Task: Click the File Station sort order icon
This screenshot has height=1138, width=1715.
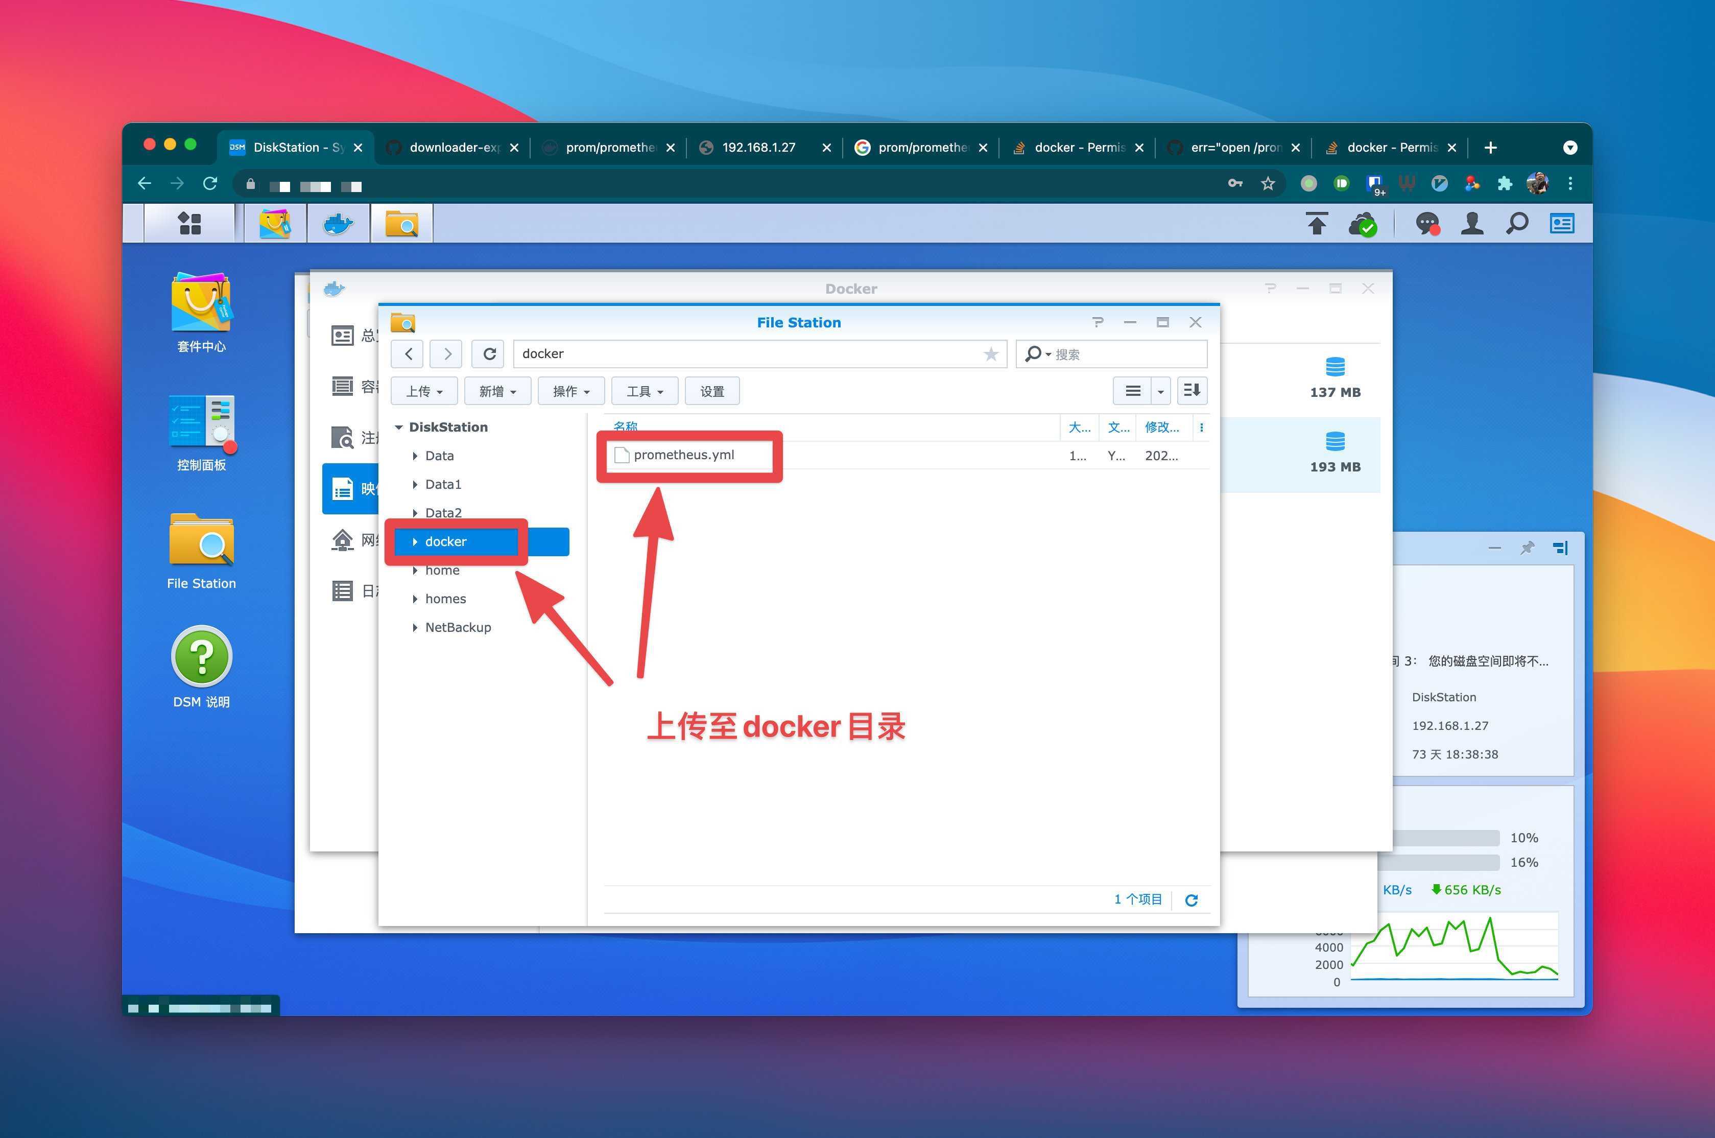Action: (x=1192, y=391)
